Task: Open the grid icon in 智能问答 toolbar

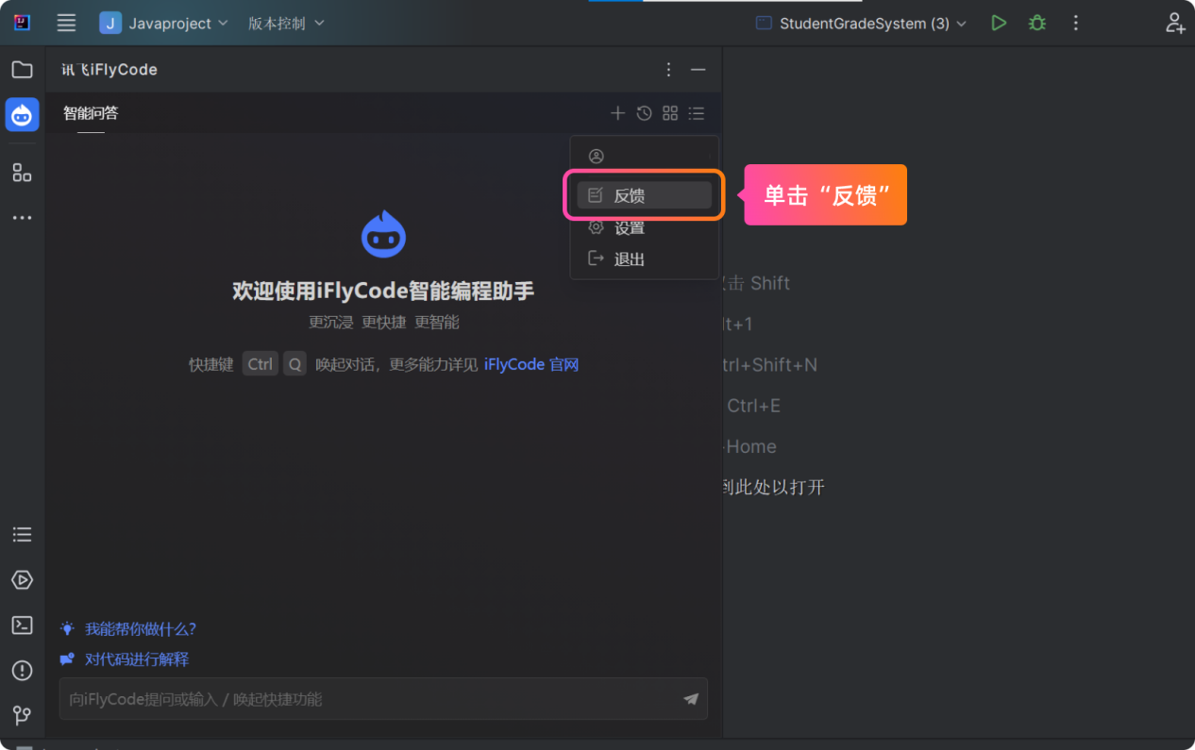Action: point(670,113)
